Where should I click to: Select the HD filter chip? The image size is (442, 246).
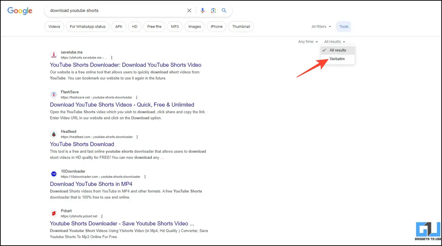tap(135, 27)
